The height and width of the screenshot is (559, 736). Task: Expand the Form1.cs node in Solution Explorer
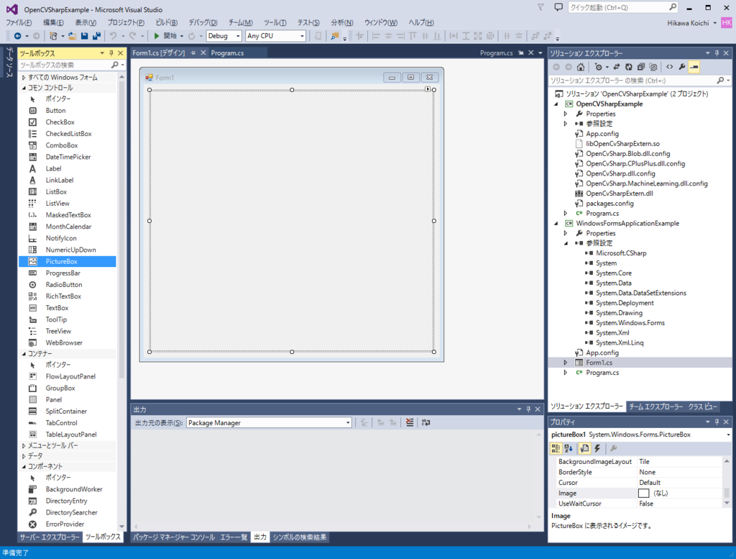[566, 362]
